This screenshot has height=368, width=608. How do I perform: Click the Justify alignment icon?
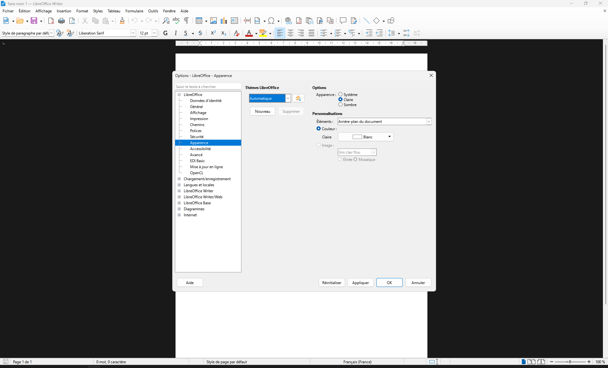coord(311,33)
